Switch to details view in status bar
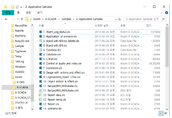The image size is (172, 118). tap(161, 113)
